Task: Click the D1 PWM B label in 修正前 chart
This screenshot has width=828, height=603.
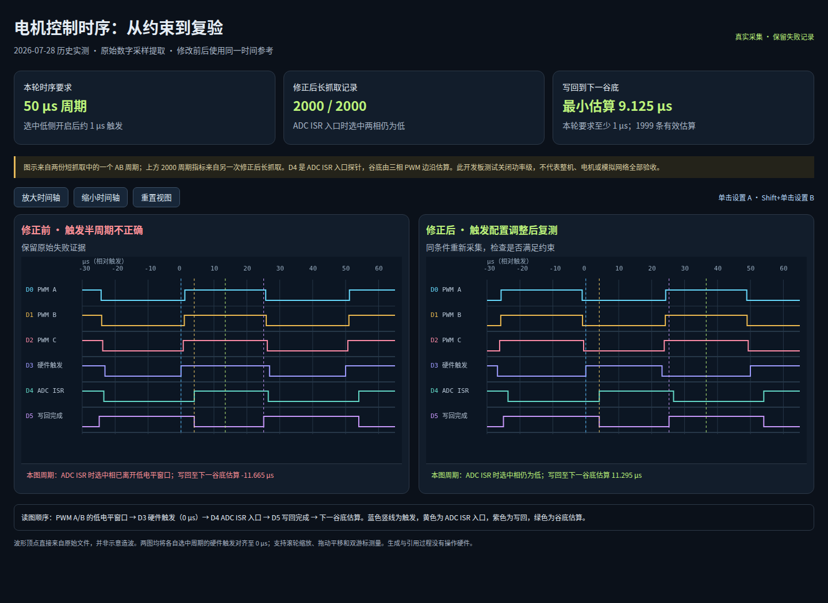Action: point(41,315)
